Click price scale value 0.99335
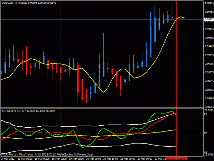 pyautogui.click(x=209, y=55)
